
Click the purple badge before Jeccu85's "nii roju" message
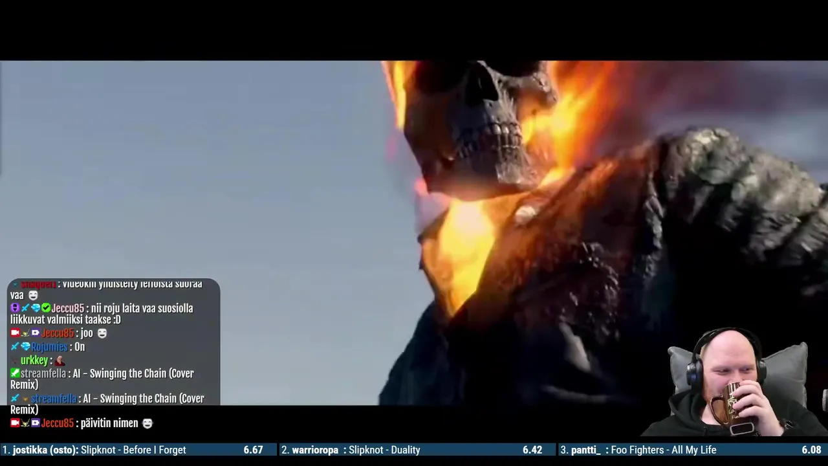[x=15, y=308]
